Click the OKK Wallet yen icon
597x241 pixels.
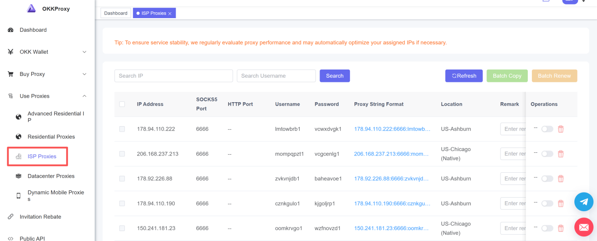click(x=10, y=52)
